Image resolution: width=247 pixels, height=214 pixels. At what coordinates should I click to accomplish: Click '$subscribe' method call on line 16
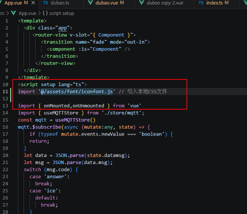[47, 127]
